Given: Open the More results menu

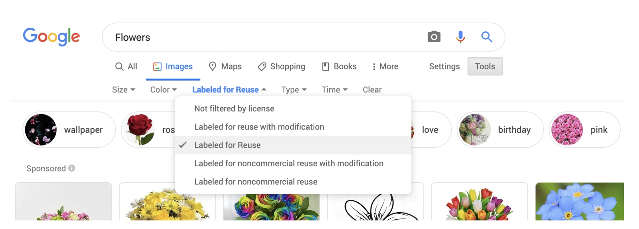Looking at the screenshot, I should pyautogui.click(x=385, y=66).
